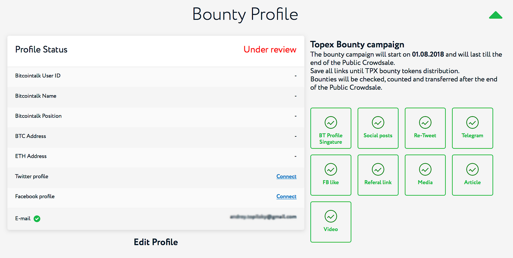This screenshot has height=258, width=513.
Task: Open the BT Profile Singature bounty card
Action: coord(331,128)
